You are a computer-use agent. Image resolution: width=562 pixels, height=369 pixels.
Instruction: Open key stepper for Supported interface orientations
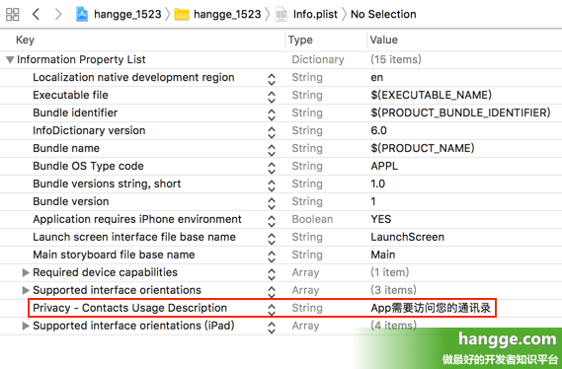[272, 292]
